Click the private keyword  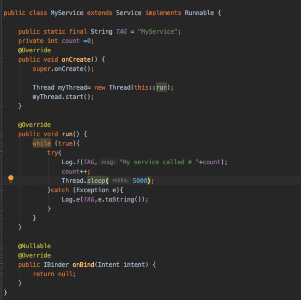coord(31,41)
